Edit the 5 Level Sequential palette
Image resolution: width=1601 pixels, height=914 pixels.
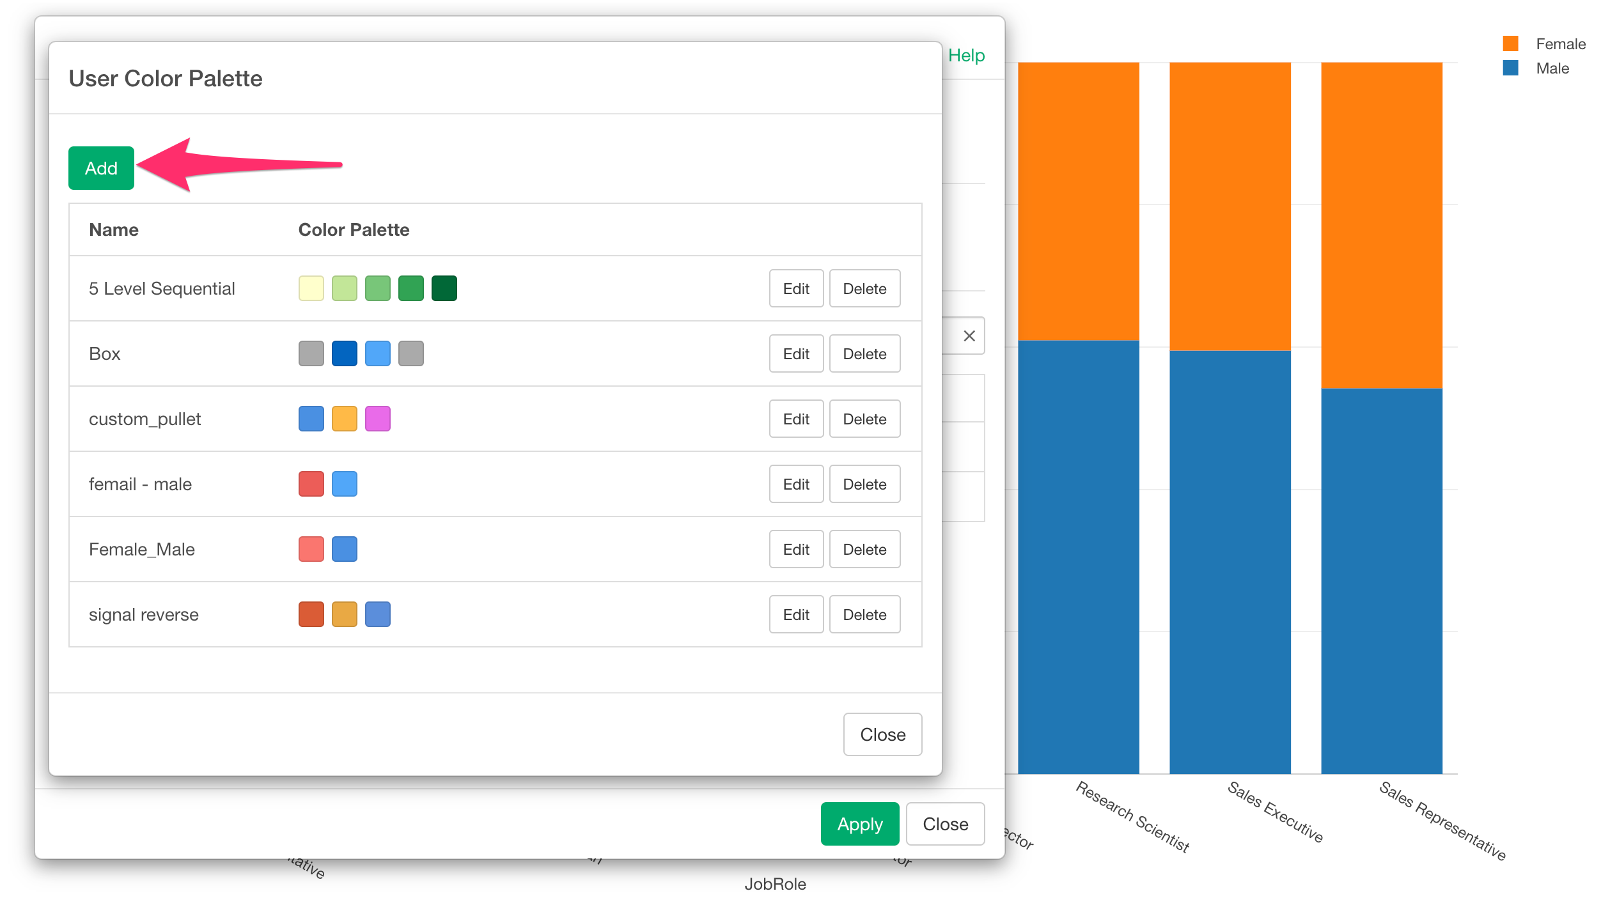tap(796, 288)
